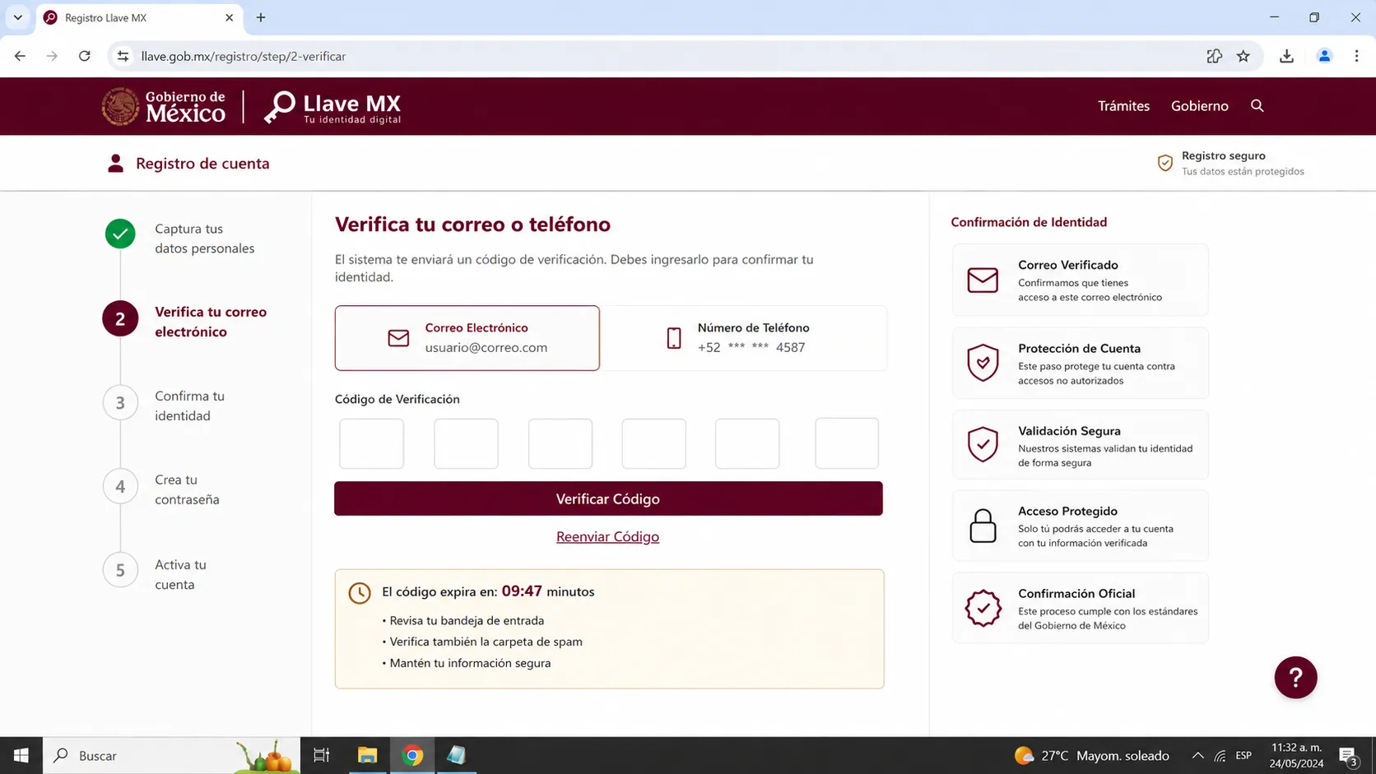Click the Llave MX key logo
This screenshot has height=774, width=1376.
point(332,107)
